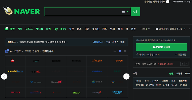
Task: Open the 쥬니어네이버 link
Action: pyautogui.click(x=178, y=2)
